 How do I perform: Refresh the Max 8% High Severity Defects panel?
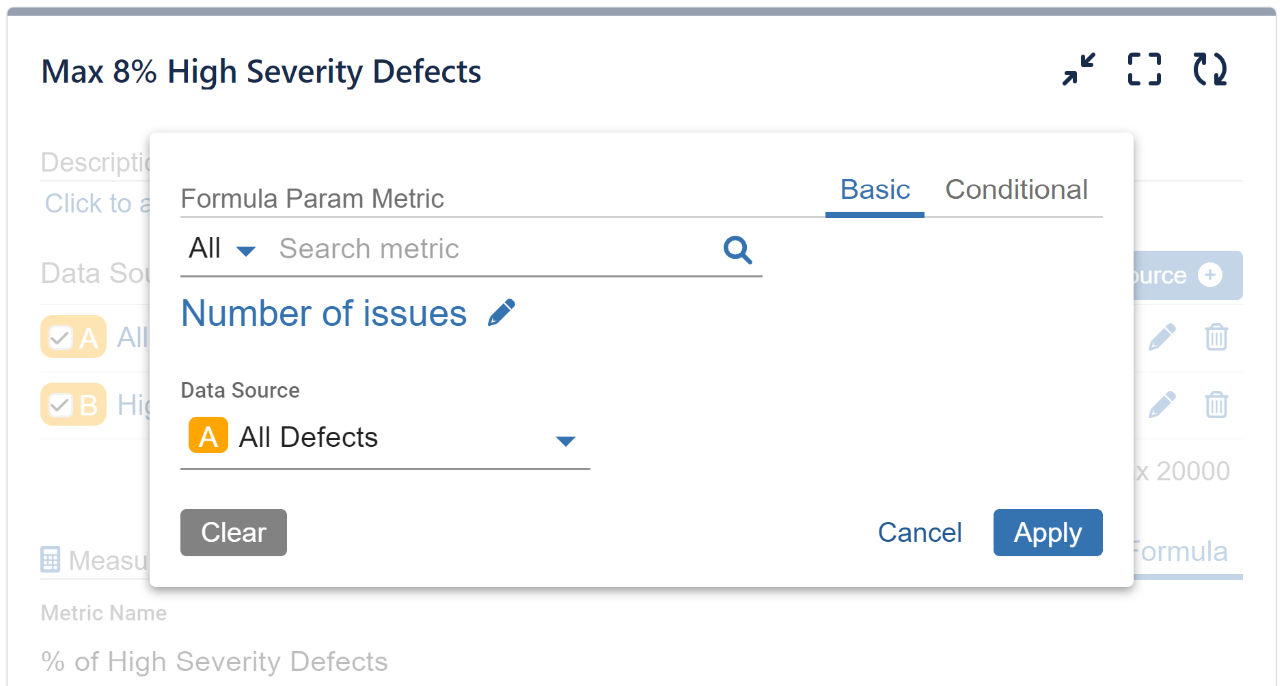point(1209,69)
